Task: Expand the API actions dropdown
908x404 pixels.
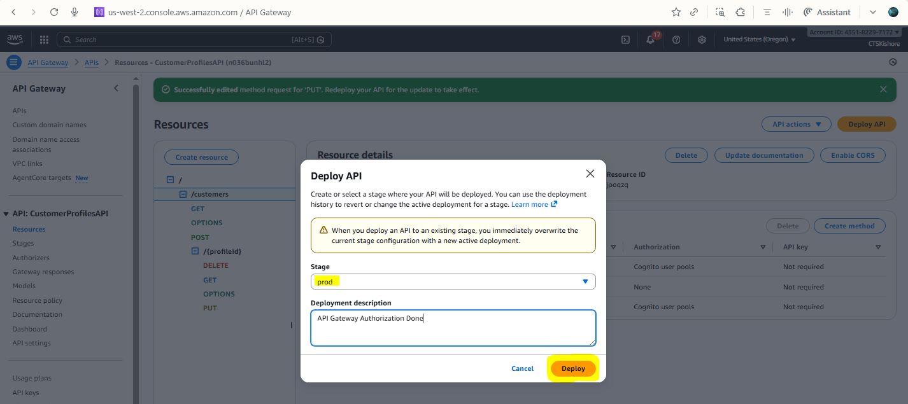Action: click(797, 124)
